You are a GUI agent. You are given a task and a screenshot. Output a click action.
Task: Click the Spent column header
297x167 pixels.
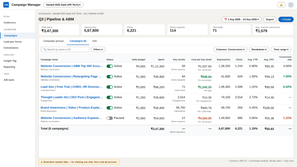(161, 60)
